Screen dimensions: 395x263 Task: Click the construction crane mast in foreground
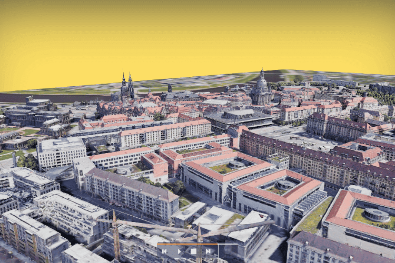(x=116, y=238)
